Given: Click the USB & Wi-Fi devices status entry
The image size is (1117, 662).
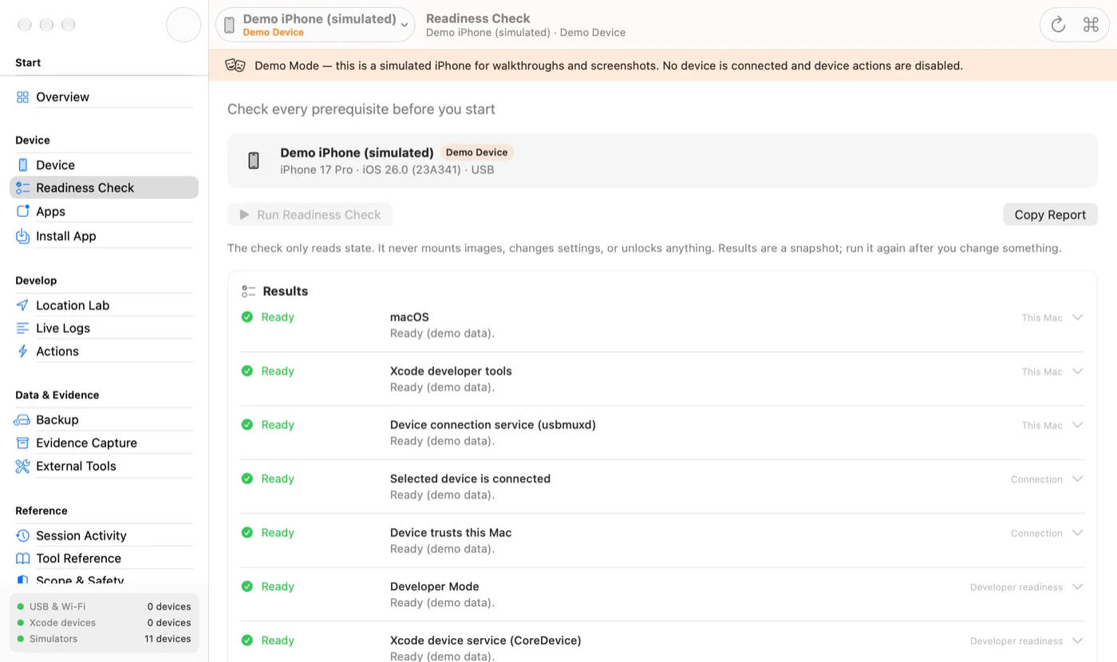Looking at the screenshot, I should (104, 606).
